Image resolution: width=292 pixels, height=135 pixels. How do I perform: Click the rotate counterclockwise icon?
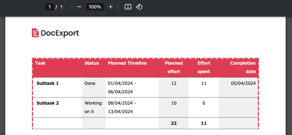click(x=139, y=7)
